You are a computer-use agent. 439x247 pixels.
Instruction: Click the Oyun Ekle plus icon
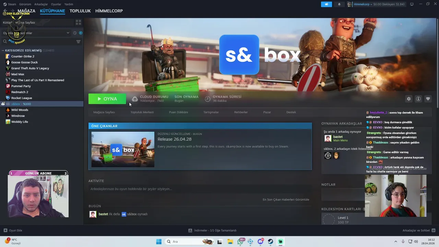click(5, 230)
